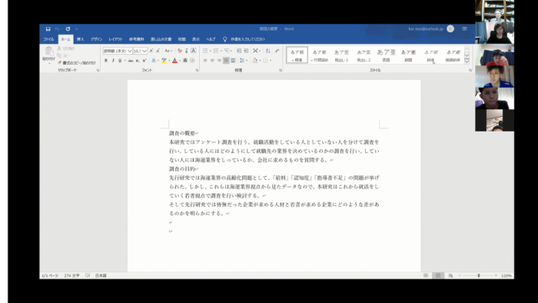
Task: Apply the 標準 (Normal) style
Action: (x=297, y=55)
